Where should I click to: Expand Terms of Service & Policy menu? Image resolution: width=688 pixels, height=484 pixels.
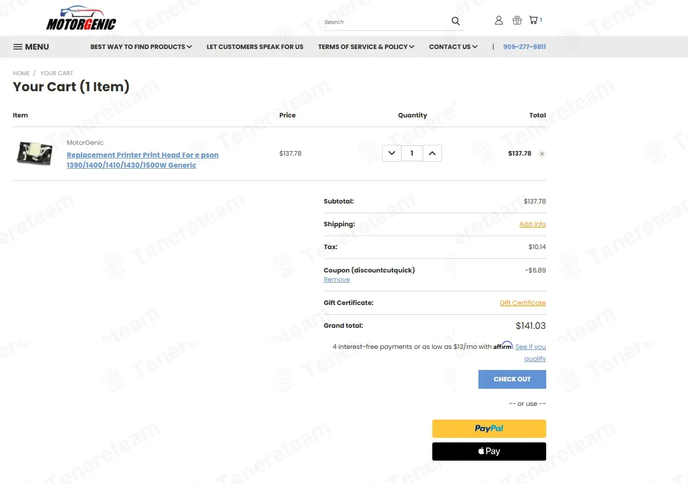point(366,47)
